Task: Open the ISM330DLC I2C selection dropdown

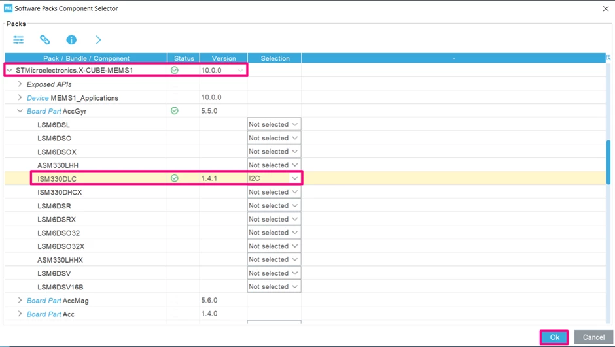Action: 274,178
